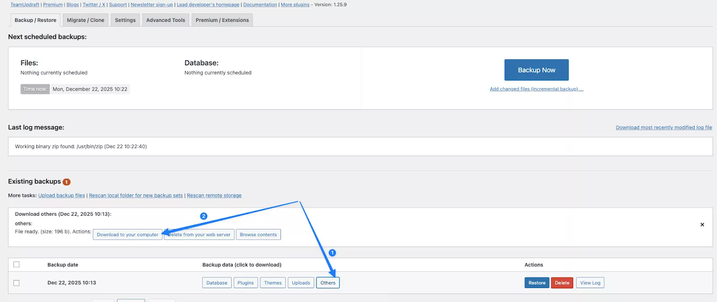Image resolution: width=717 pixels, height=302 pixels.
Task: Restore the Dec 22 backup
Action: pos(536,283)
